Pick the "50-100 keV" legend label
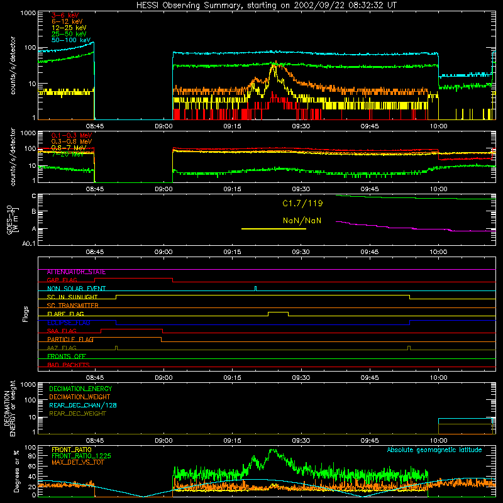 click(71, 40)
